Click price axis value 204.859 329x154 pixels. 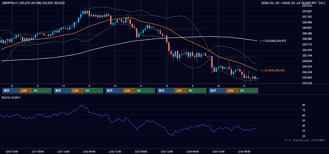coord(307,61)
